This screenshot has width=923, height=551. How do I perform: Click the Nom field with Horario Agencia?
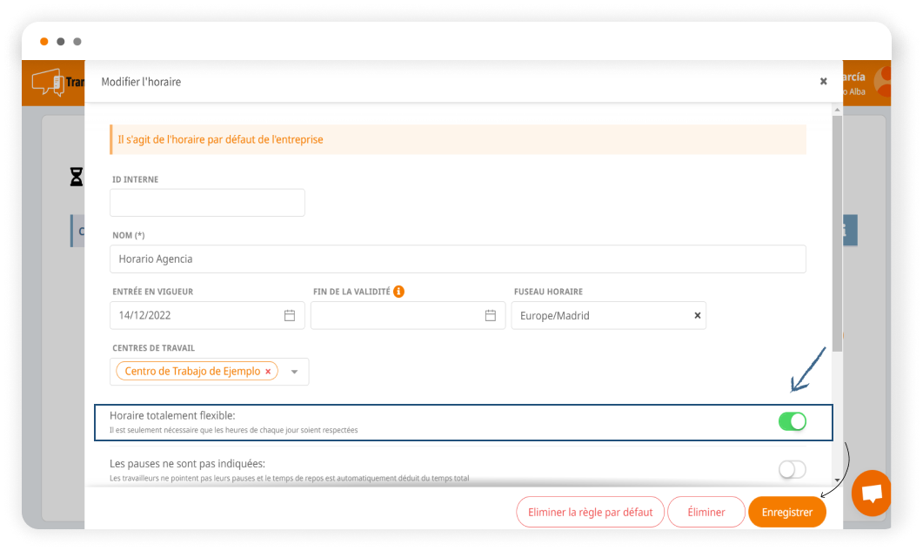(x=458, y=259)
